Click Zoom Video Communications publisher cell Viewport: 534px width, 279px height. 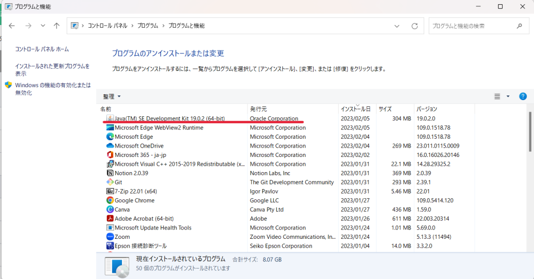(x=293, y=237)
